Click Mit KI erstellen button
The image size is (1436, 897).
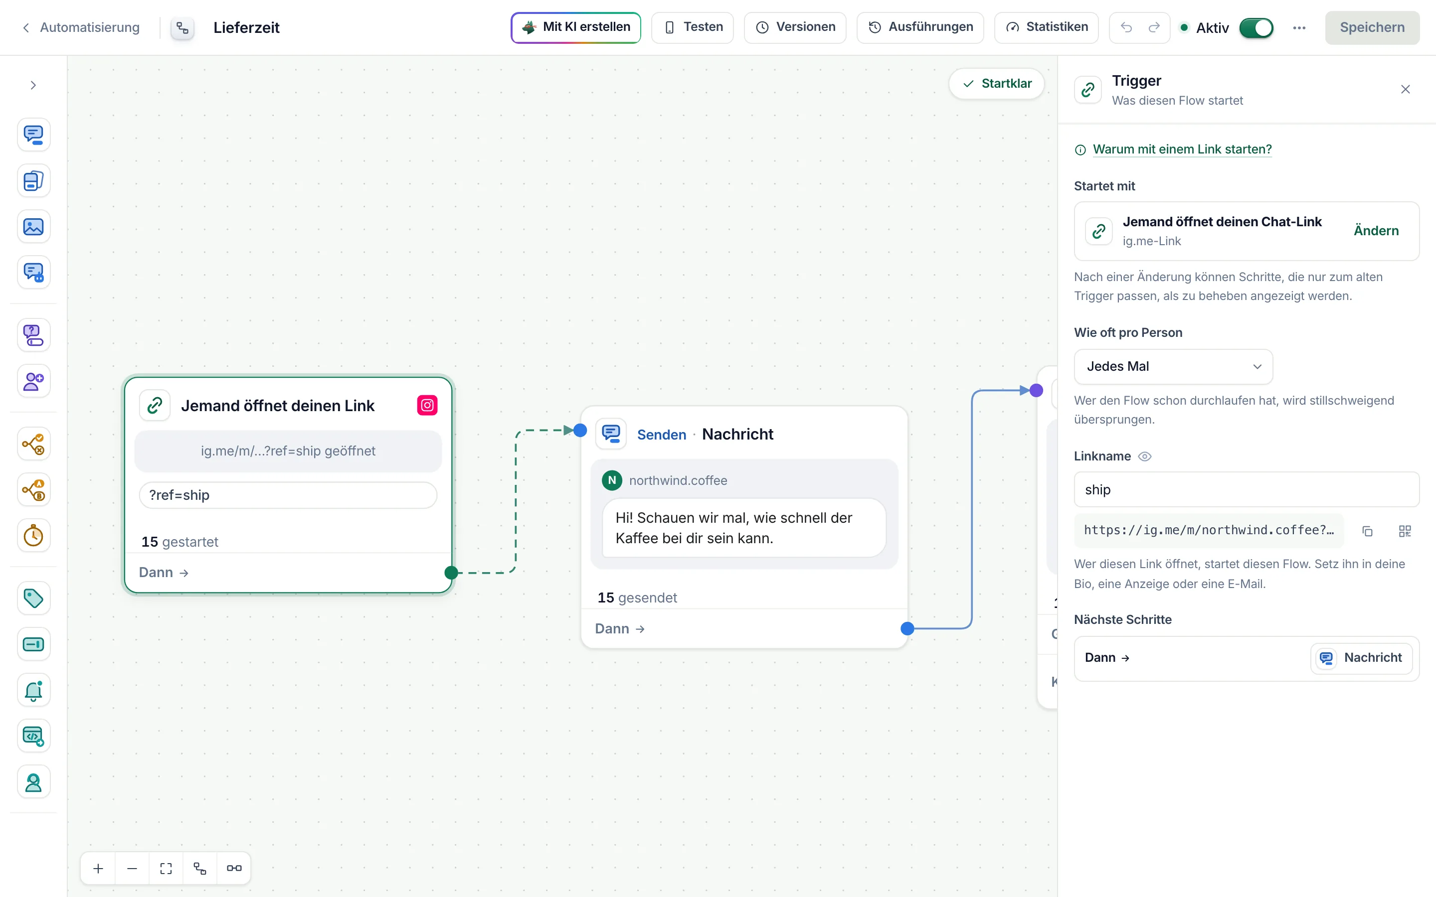(575, 27)
